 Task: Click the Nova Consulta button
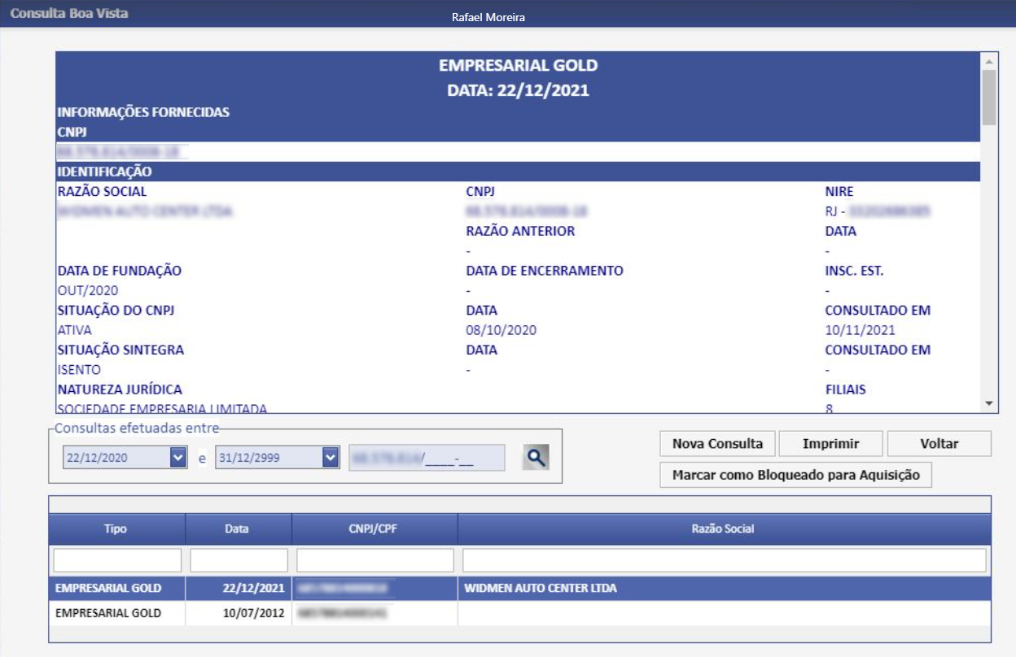pos(717,444)
